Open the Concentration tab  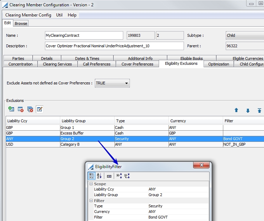coord(20,64)
